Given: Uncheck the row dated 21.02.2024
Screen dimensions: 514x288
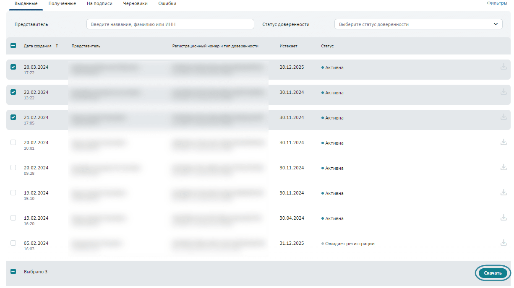Looking at the screenshot, I should [13, 117].
